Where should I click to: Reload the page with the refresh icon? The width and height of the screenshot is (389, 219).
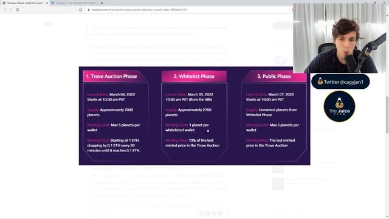pyautogui.click(x=18, y=10)
